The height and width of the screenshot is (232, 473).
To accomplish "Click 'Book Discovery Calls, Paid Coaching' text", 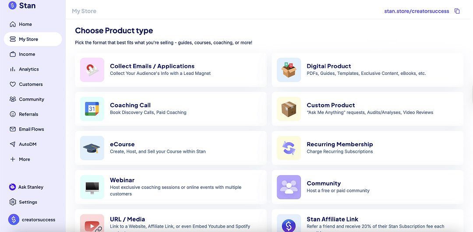I will pos(148,112).
